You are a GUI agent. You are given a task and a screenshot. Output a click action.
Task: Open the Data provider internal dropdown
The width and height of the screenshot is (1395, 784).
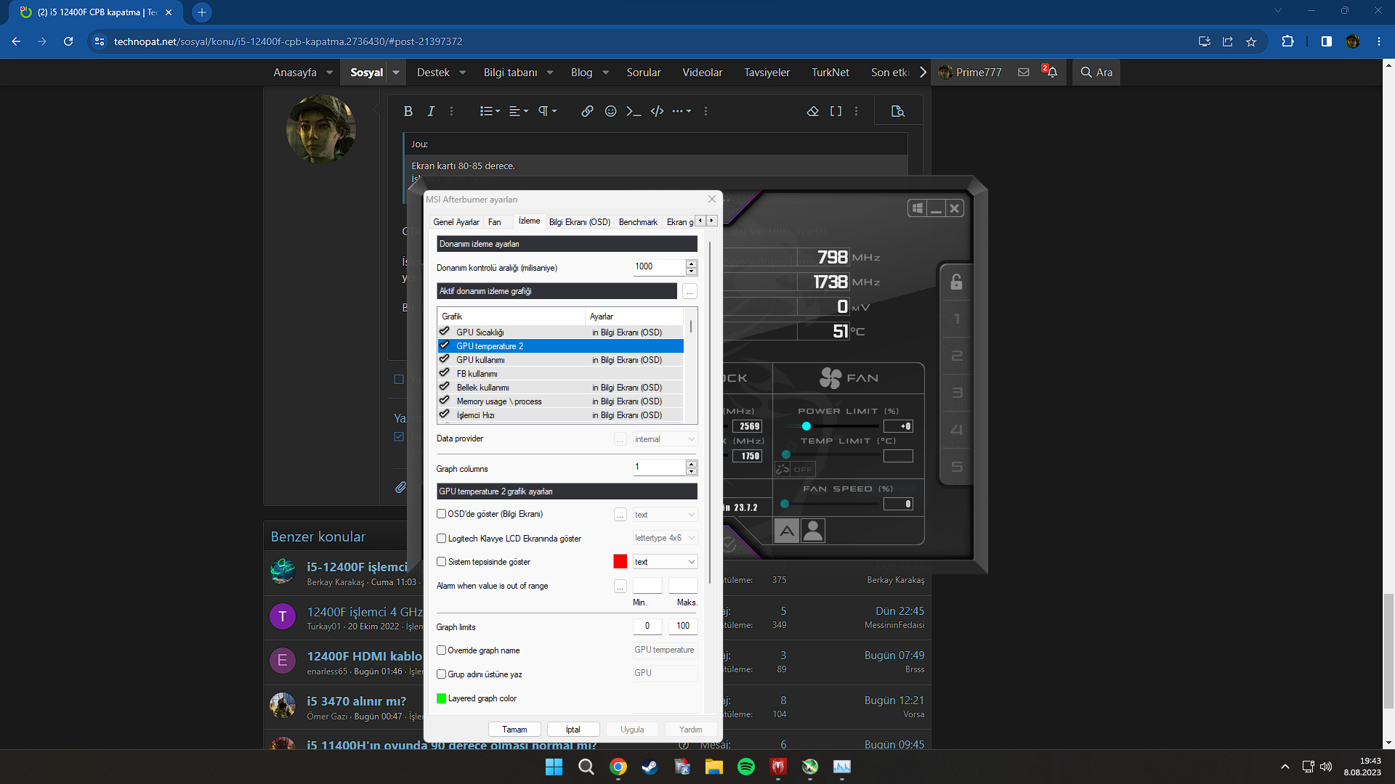pos(664,439)
